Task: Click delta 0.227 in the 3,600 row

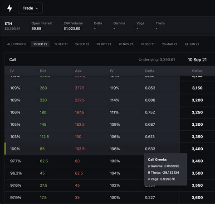Action: [x=150, y=198]
